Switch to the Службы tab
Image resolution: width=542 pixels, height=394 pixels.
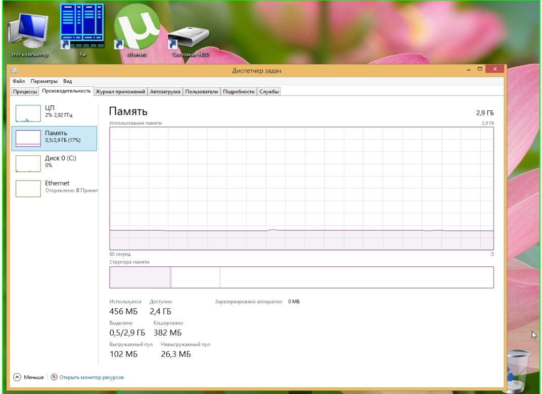click(x=269, y=91)
